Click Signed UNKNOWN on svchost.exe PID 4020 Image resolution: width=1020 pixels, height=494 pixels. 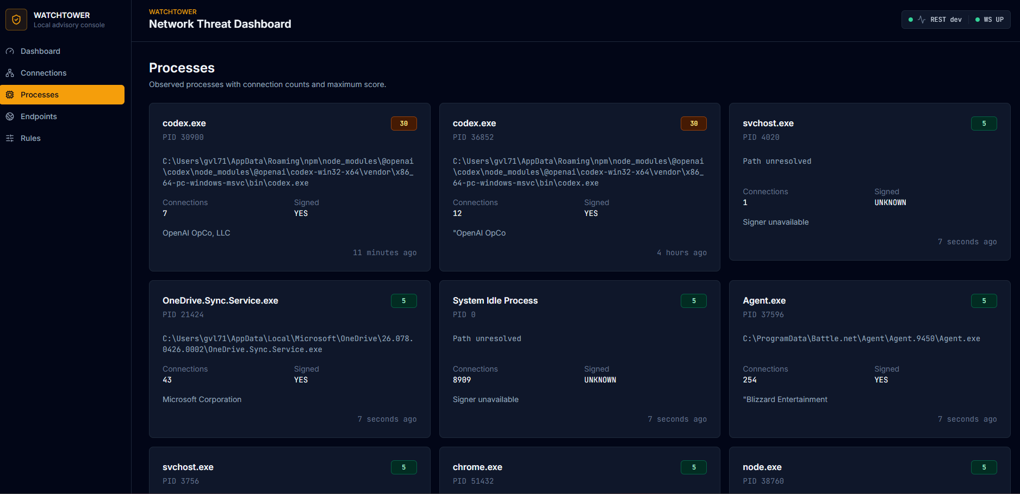(x=890, y=203)
